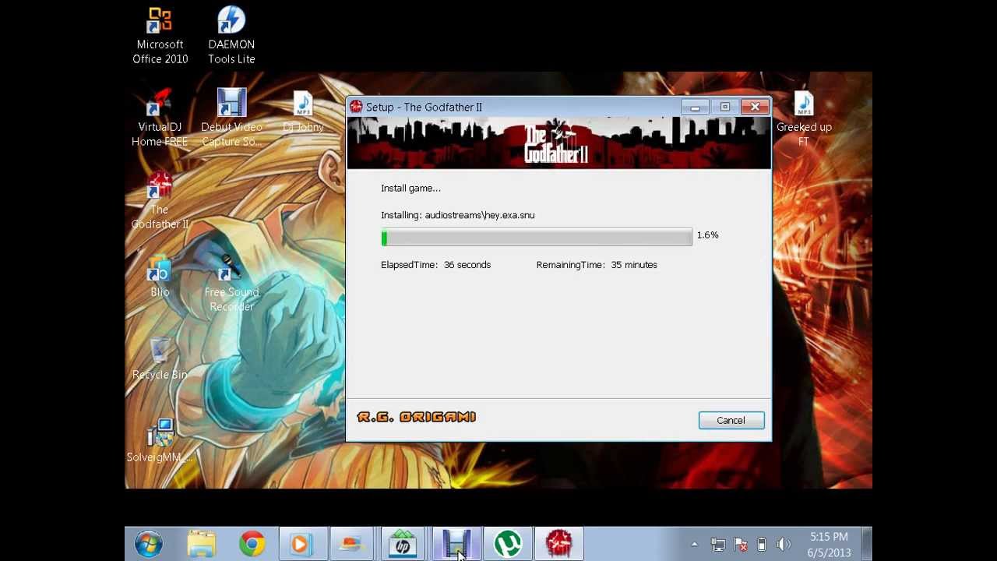Switch to Debut Video Capture in taskbar

click(456, 544)
